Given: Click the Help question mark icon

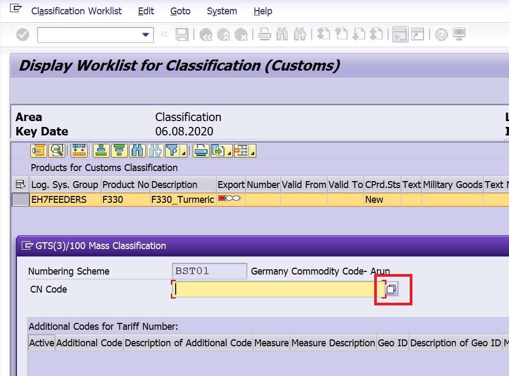Looking at the screenshot, I should pyautogui.click(x=441, y=35).
